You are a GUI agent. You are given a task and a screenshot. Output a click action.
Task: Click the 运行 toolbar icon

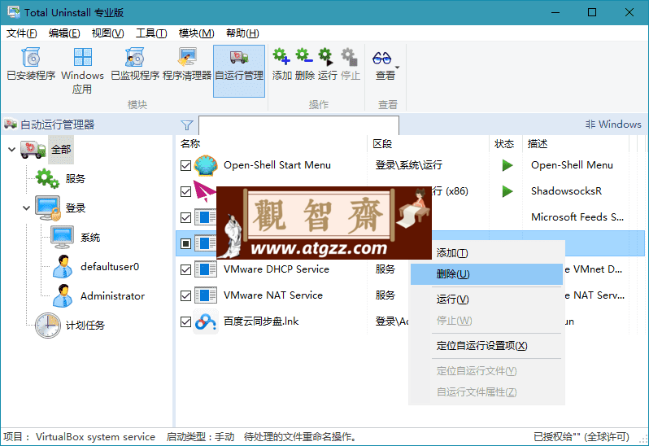(x=327, y=57)
